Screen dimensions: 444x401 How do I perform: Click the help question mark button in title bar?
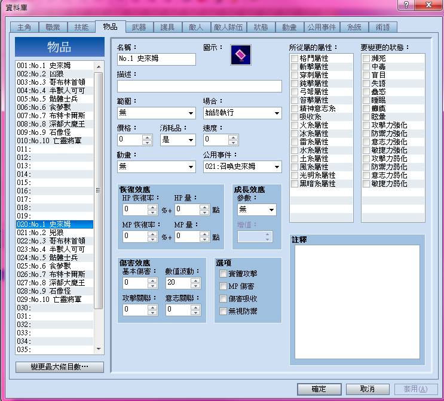[406, 5]
